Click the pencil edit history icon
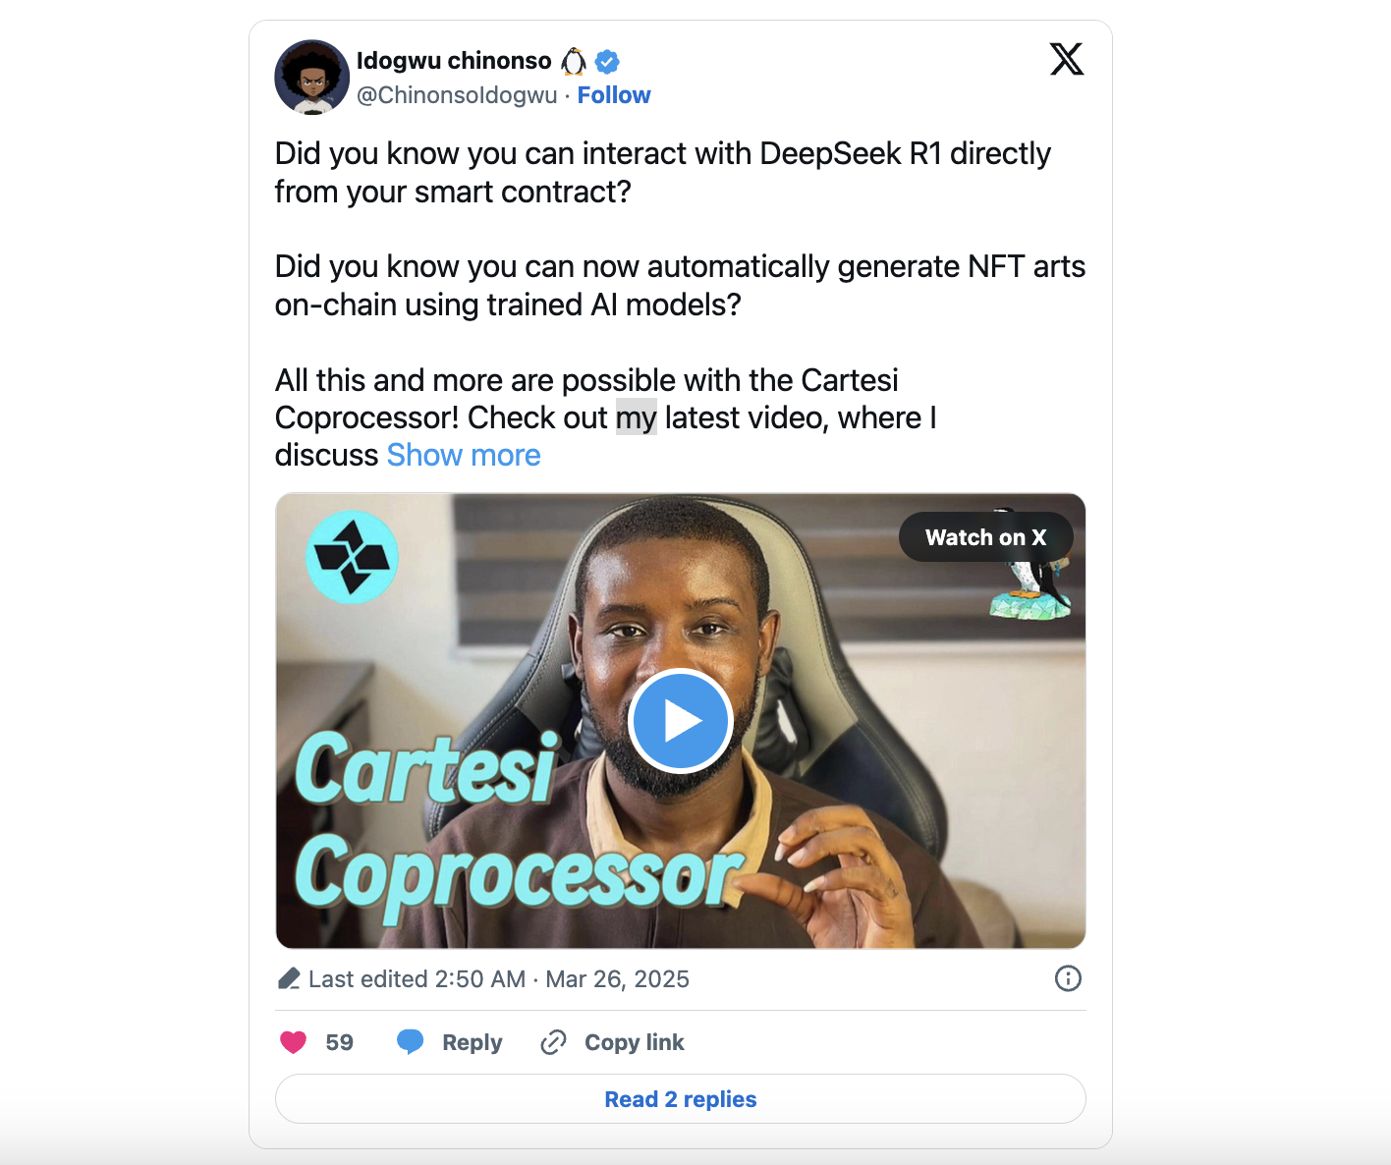This screenshot has width=1391, height=1165. [289, 978]
